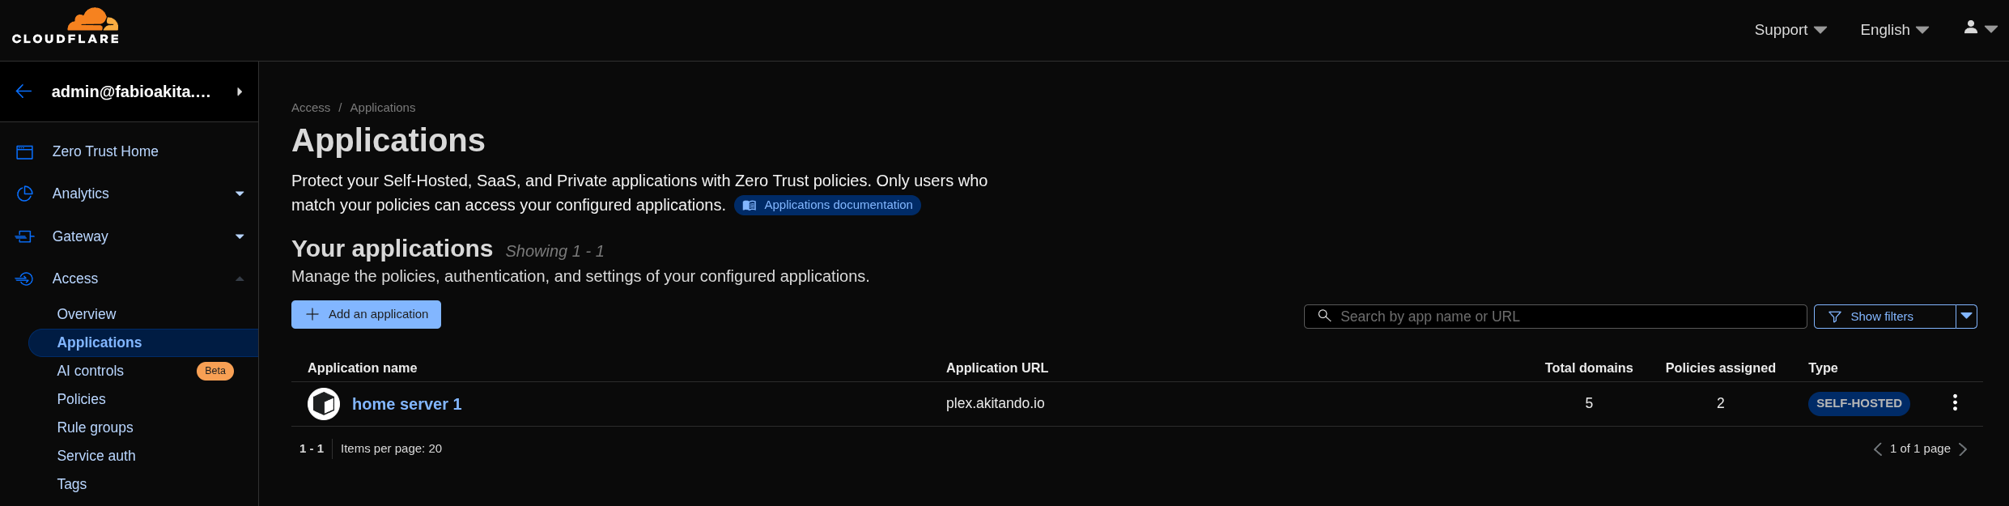This screenshot has height=506, width=2009.
Task: Click the Add an application button
Action: [x=366, y=314]
